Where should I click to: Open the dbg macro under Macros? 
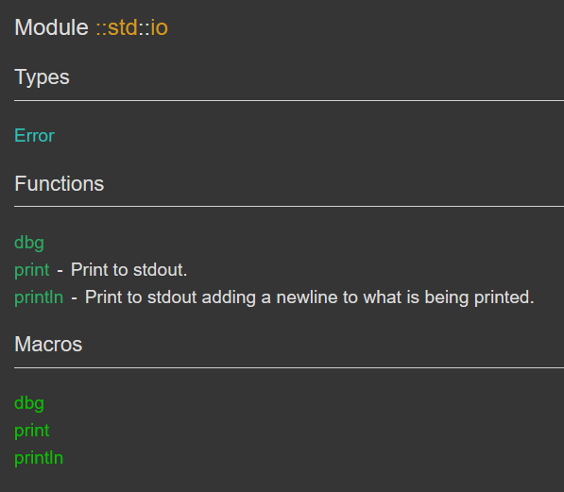pos(29,403)
